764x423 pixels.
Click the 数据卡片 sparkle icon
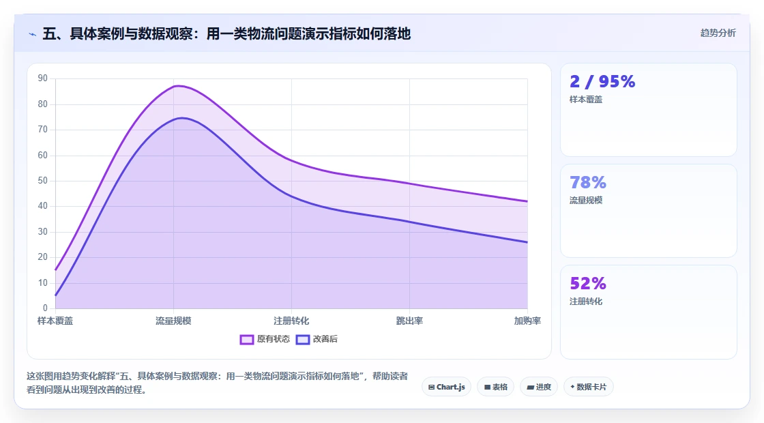(572, 387)
